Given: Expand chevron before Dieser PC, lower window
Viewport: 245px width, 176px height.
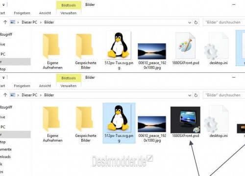Looking at the screenshot, I should (x=18, y=95).
